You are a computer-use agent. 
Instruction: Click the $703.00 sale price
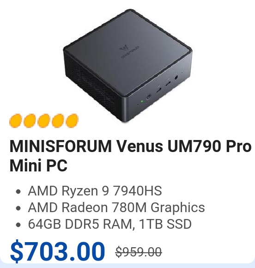(x=57, y=251)
